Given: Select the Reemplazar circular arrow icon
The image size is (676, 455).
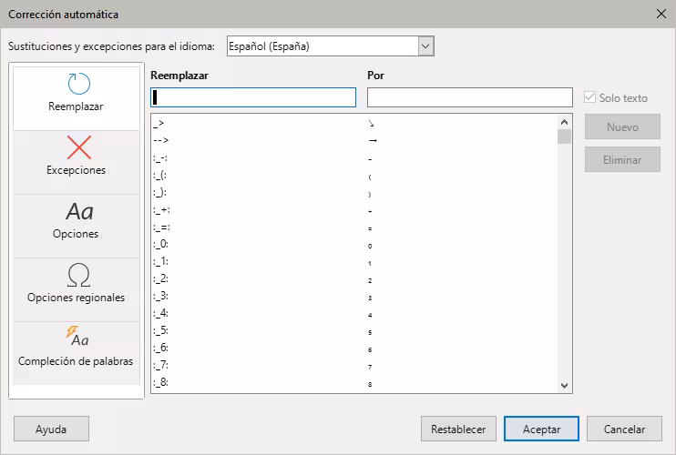Looking at the screenshot, I should (x=78, y=85).
